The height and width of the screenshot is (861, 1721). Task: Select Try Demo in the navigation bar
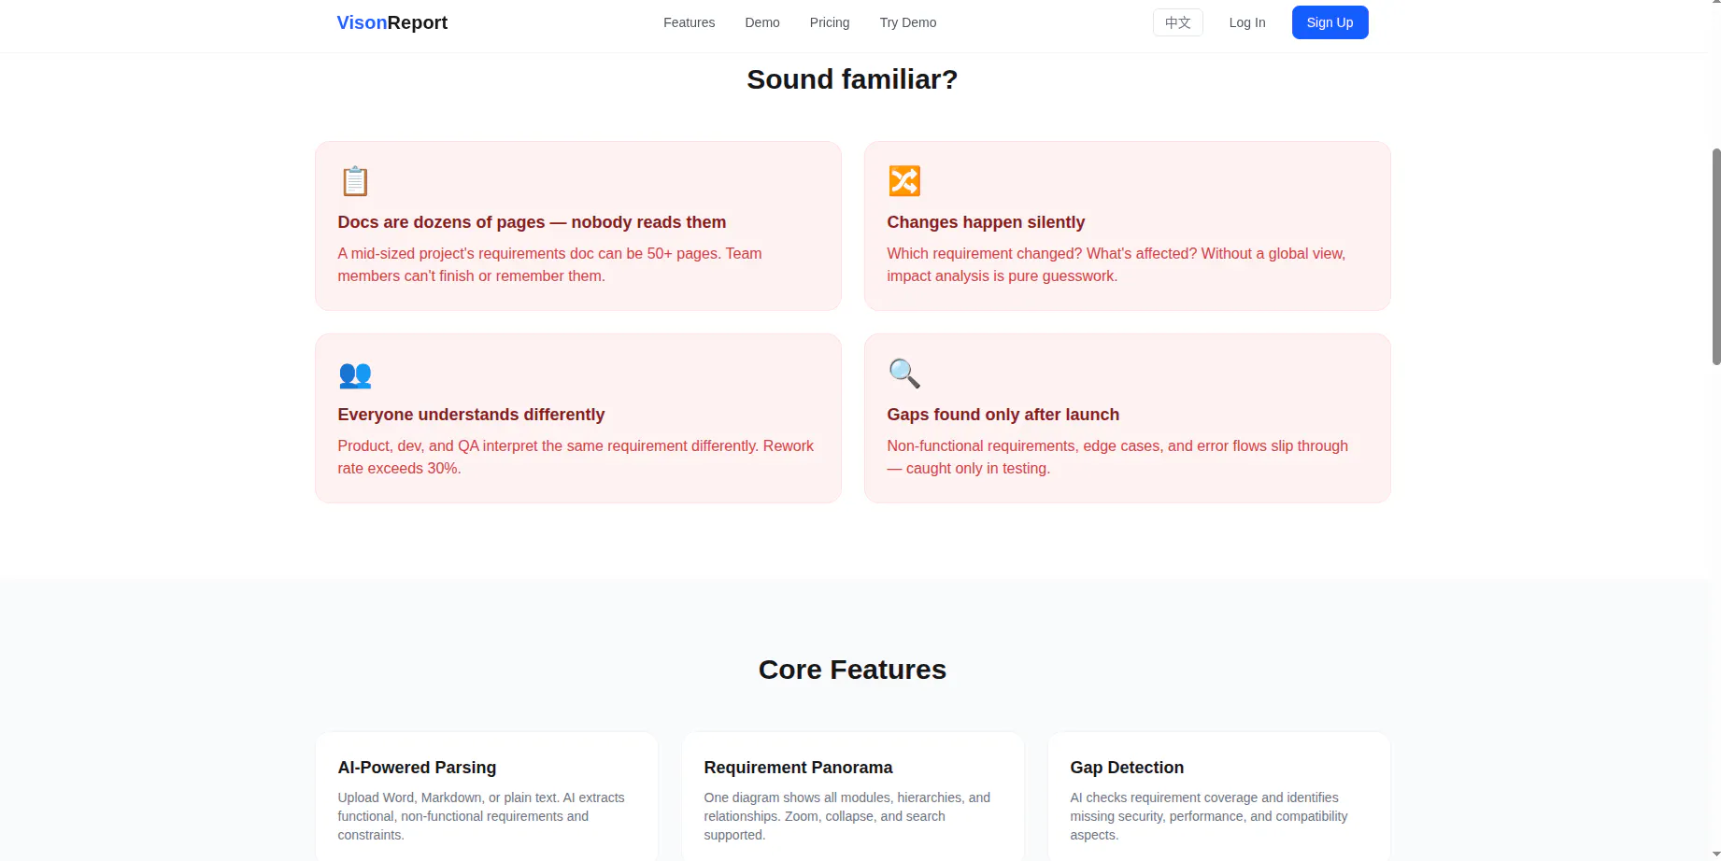coord(908,22)
